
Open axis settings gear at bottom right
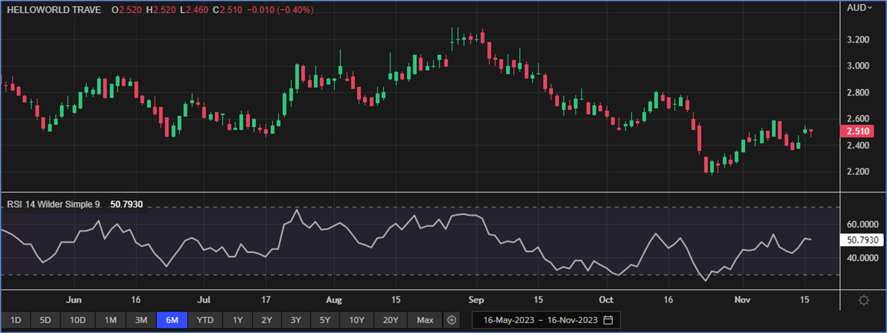pos(863,300)
